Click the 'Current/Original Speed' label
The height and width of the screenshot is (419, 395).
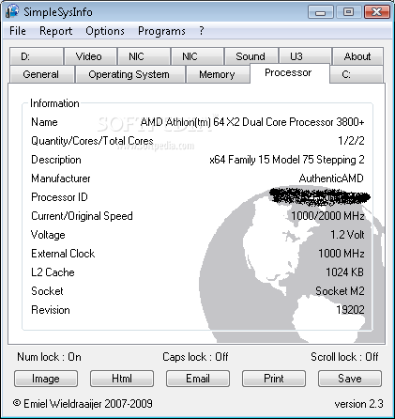[82, 216]
